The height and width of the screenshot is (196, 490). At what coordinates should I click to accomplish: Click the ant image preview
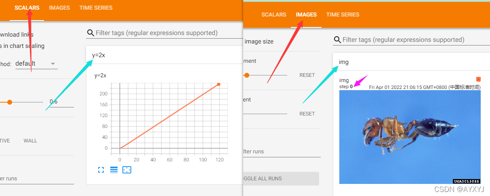point(410,137)
